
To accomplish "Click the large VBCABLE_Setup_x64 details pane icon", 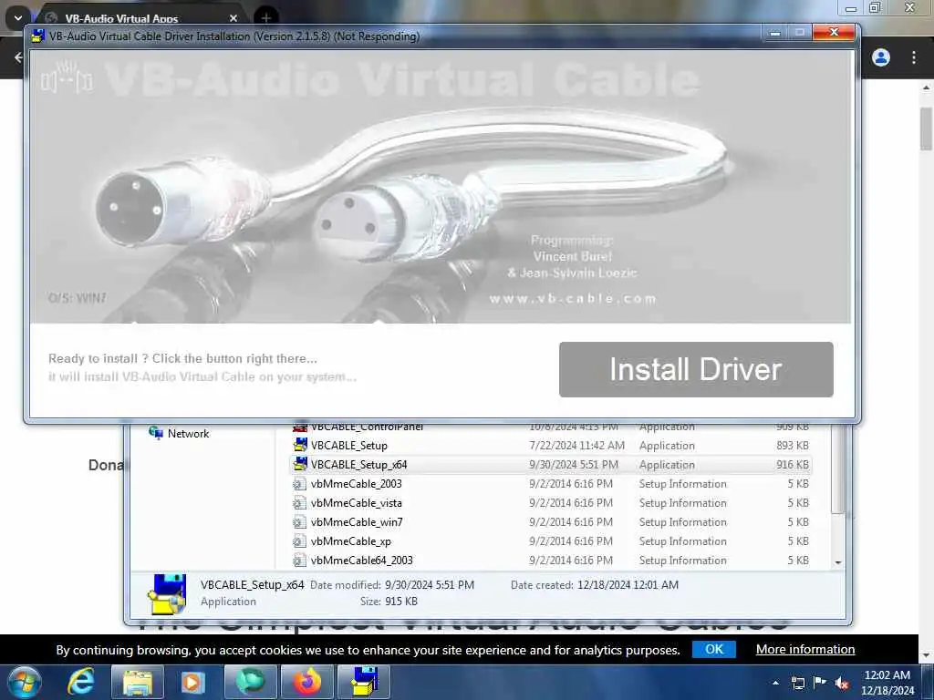I will [167, 594].
